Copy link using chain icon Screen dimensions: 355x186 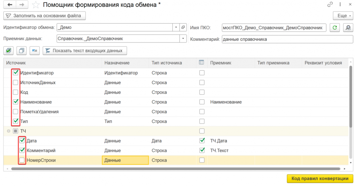330,5
